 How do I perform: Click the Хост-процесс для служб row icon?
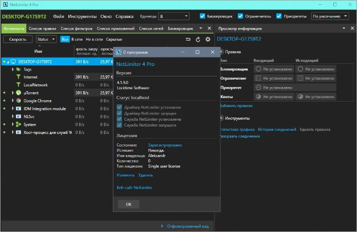pyautogui.click(x=18, y=132)
